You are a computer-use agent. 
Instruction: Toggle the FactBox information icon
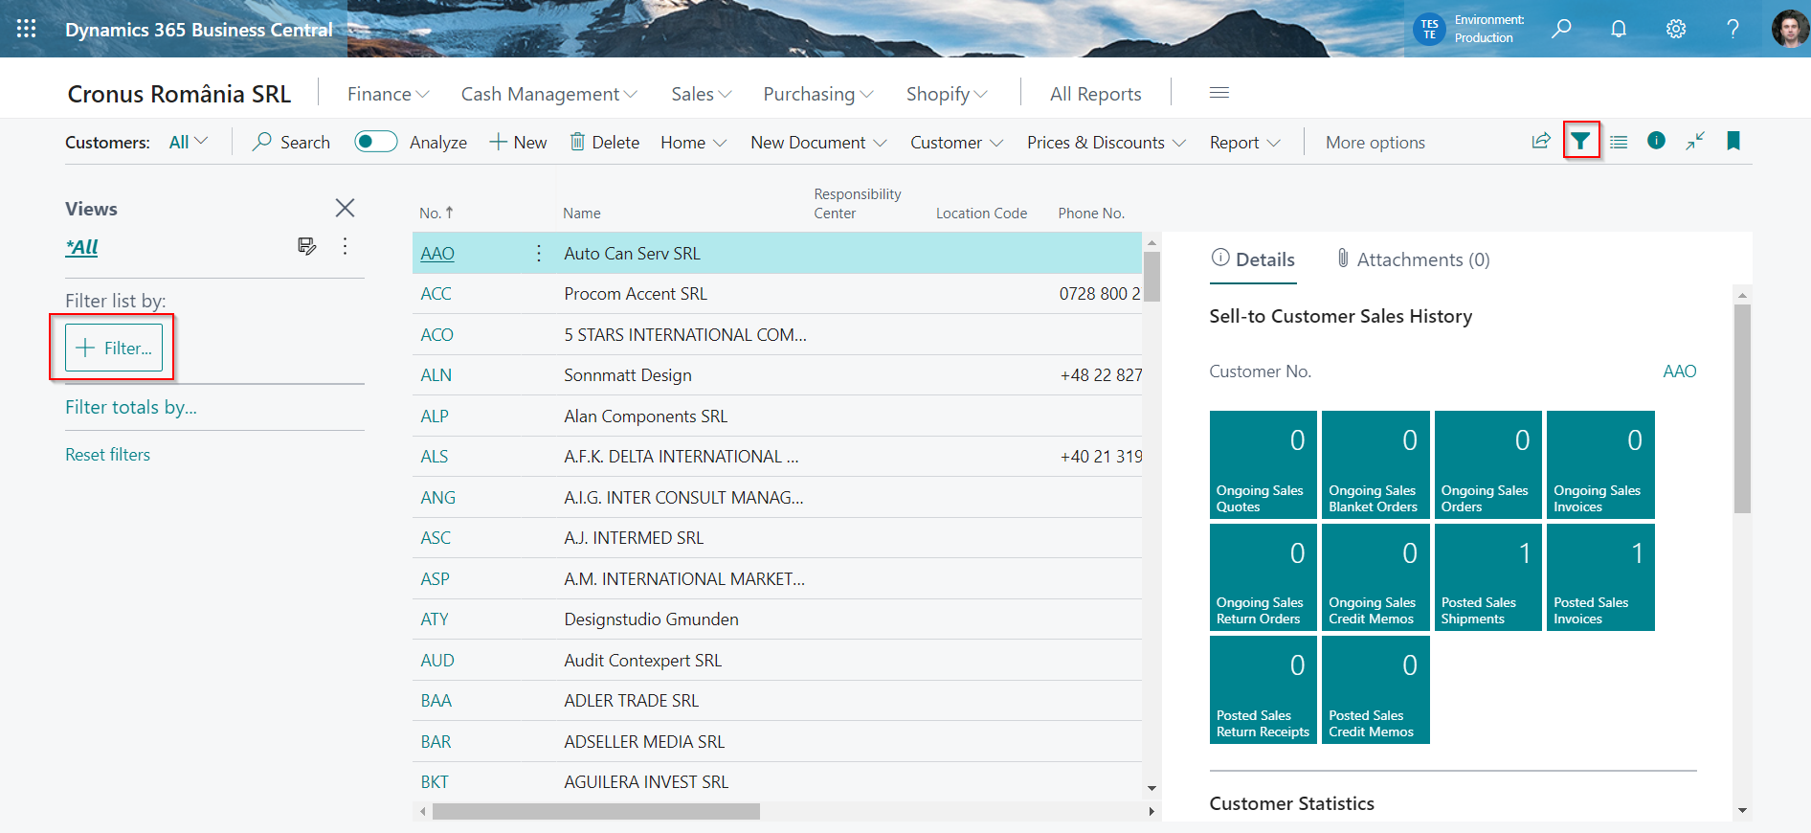(1656, 141)
